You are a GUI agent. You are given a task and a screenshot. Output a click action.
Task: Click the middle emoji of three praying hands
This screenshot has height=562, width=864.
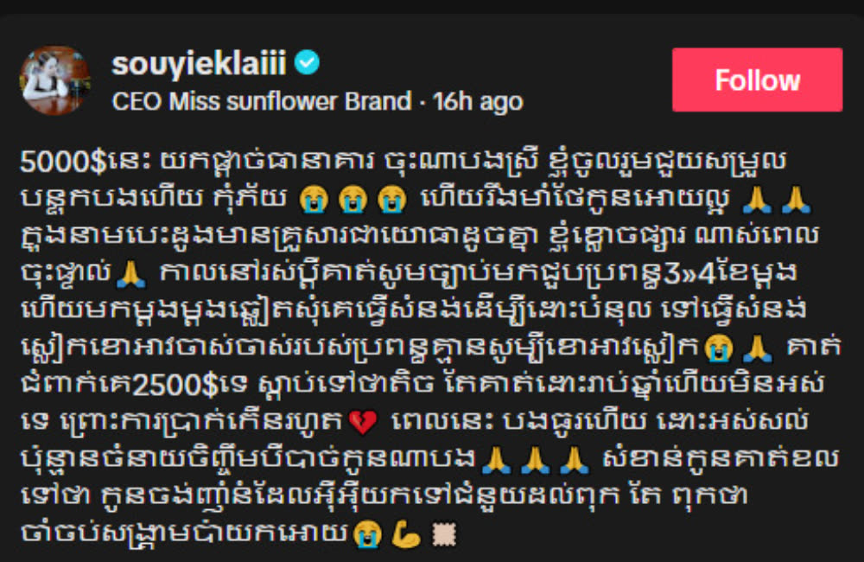coord(535,460)
